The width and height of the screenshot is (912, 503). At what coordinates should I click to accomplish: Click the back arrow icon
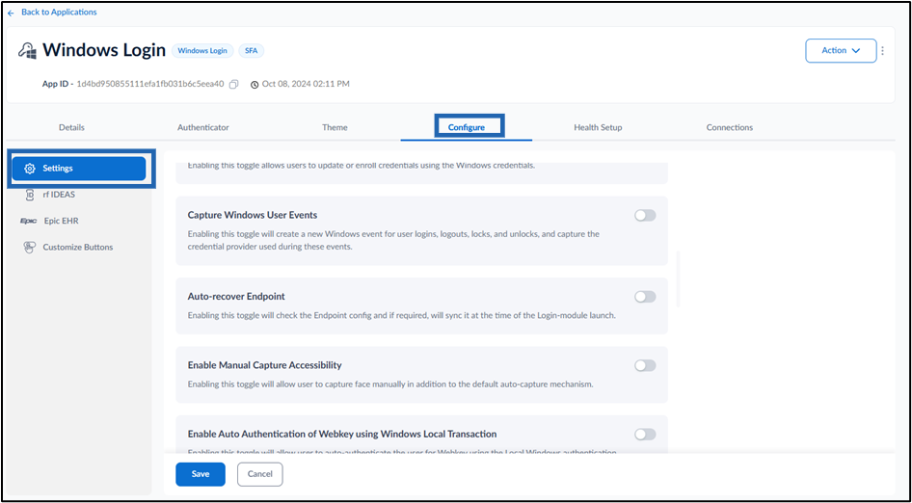click(11, 13)
